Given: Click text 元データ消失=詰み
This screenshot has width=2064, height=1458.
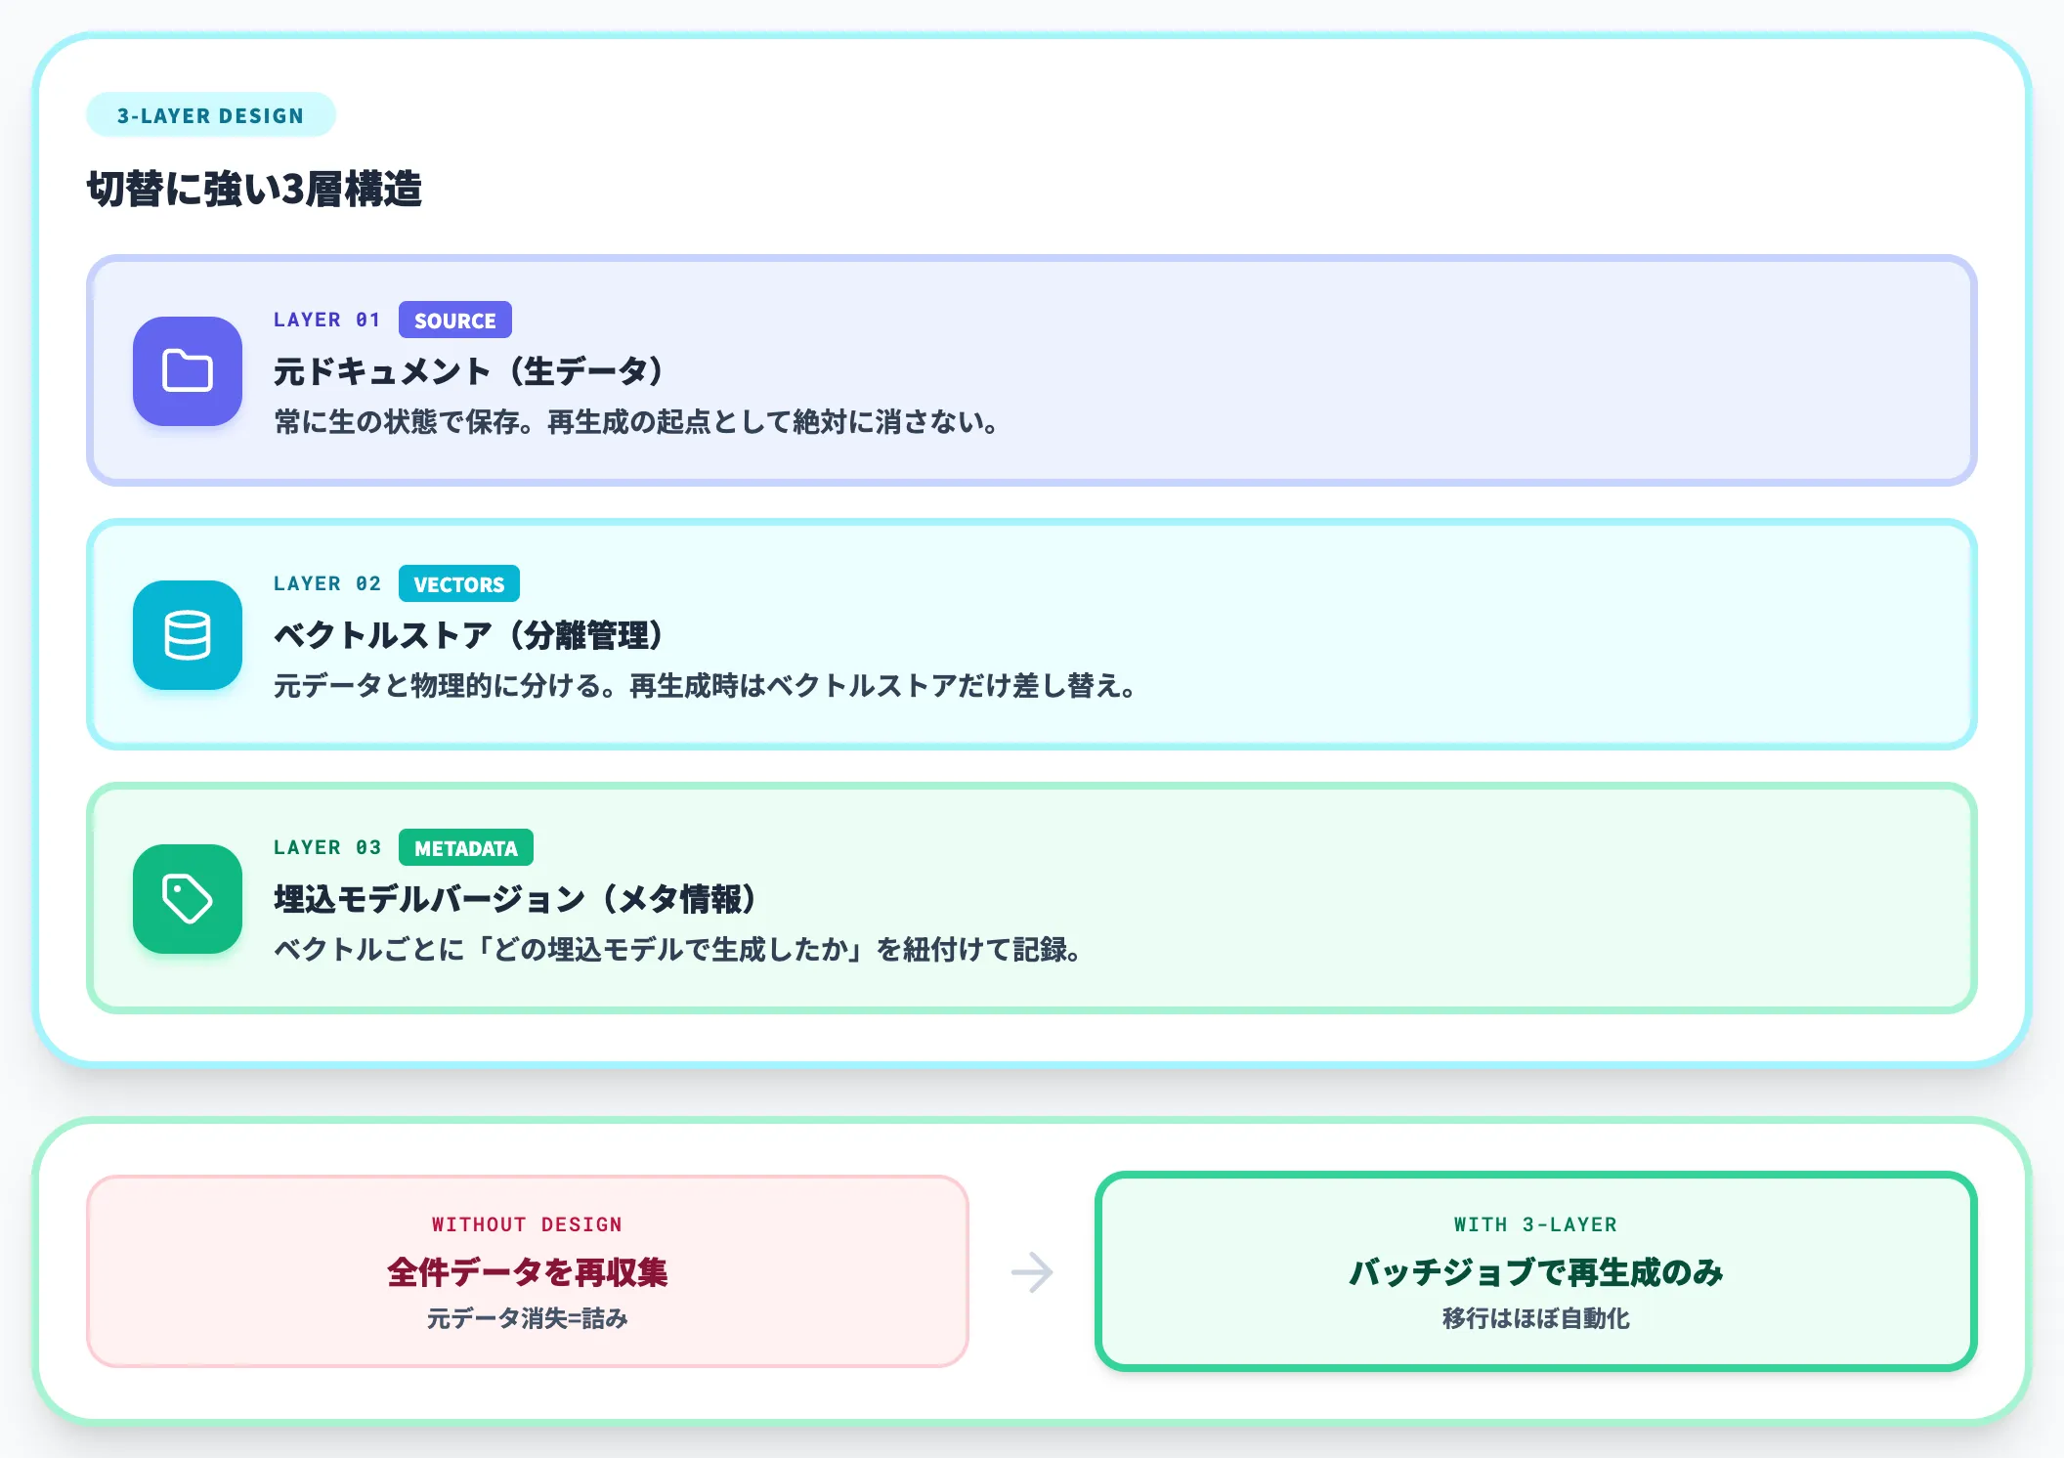Looking at the screenshot, I should tap(528, 1319).
